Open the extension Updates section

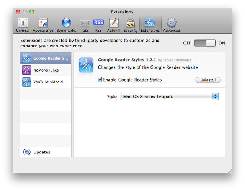[x=41, y=152]
